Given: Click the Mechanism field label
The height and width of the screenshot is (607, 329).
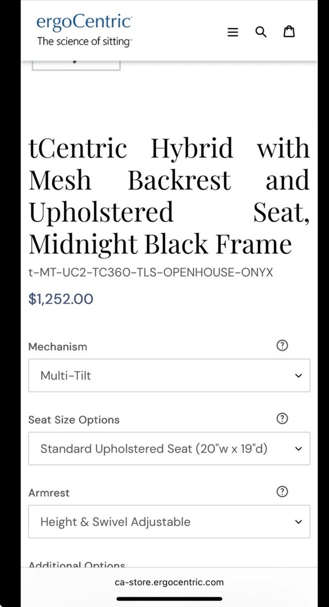Looking at the screenshot, I should tap(58, 346).
